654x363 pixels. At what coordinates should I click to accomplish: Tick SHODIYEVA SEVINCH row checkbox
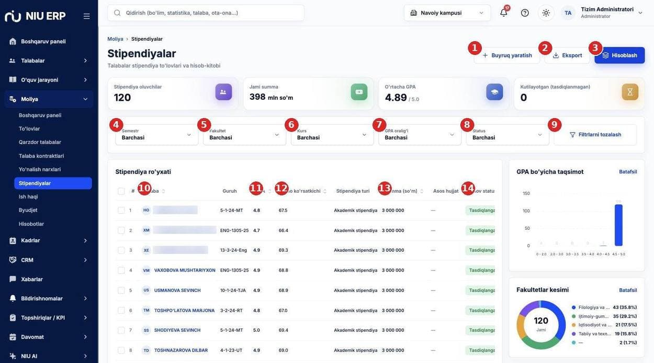click(121, 330)
